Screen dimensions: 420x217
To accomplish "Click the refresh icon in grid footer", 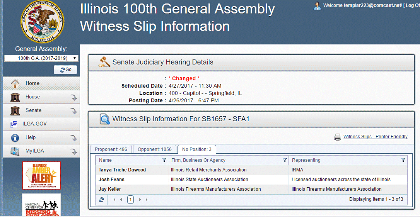I will coord(101,200).
